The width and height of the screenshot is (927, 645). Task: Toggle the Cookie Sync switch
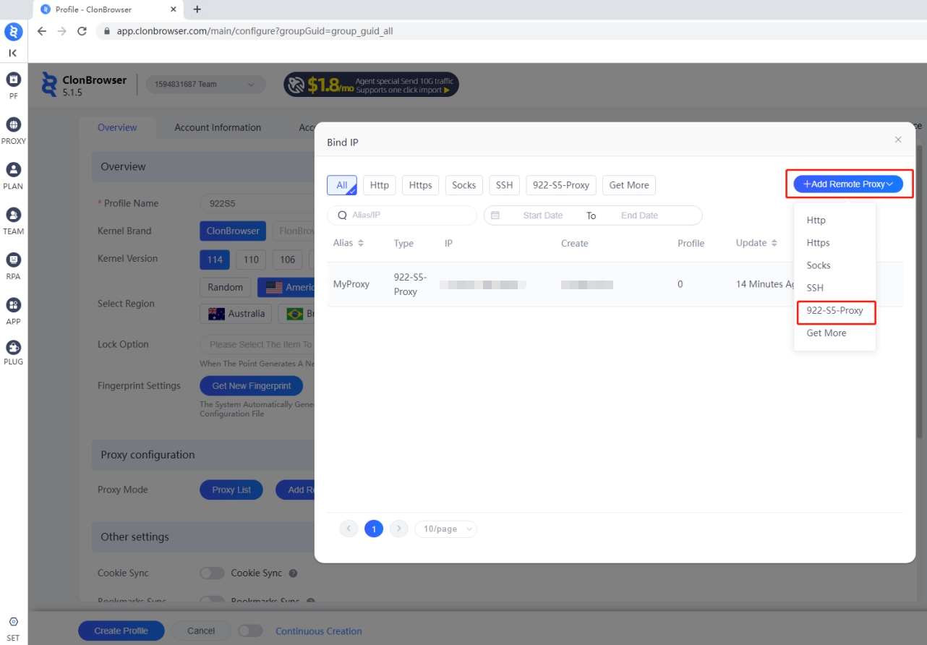tap(212, 573)
